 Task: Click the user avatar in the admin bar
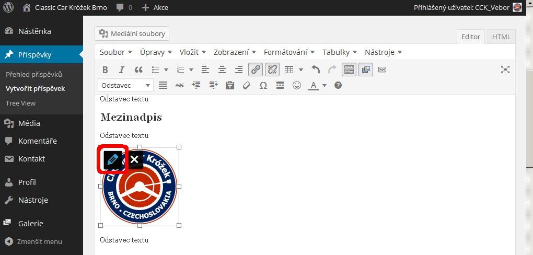click(517, 7)
